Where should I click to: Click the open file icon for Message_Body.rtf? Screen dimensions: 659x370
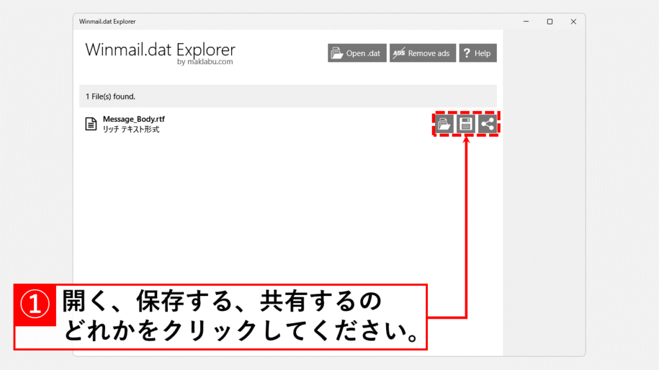point(444,124)
